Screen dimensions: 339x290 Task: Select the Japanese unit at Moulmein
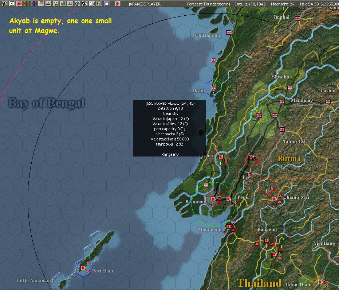[x=229, y=226]
